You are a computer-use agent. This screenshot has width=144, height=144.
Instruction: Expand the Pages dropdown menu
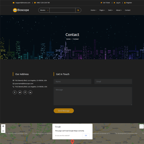[102, 10]
